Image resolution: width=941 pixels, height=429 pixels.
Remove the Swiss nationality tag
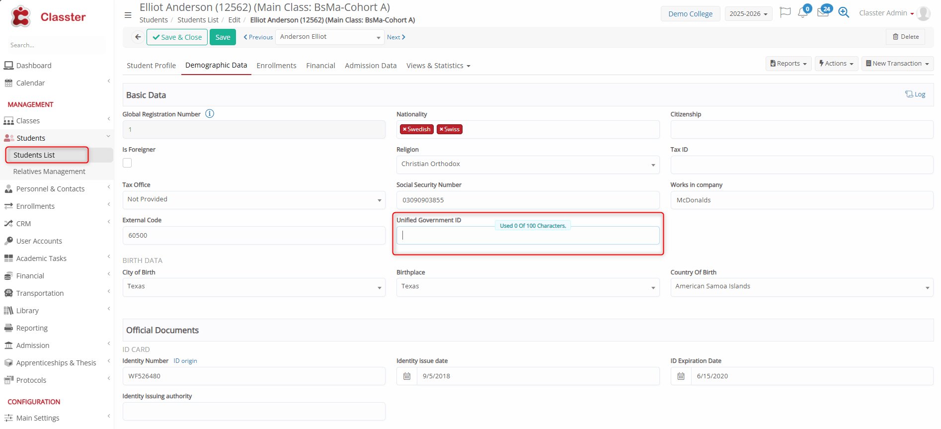(x=441, y=129)
